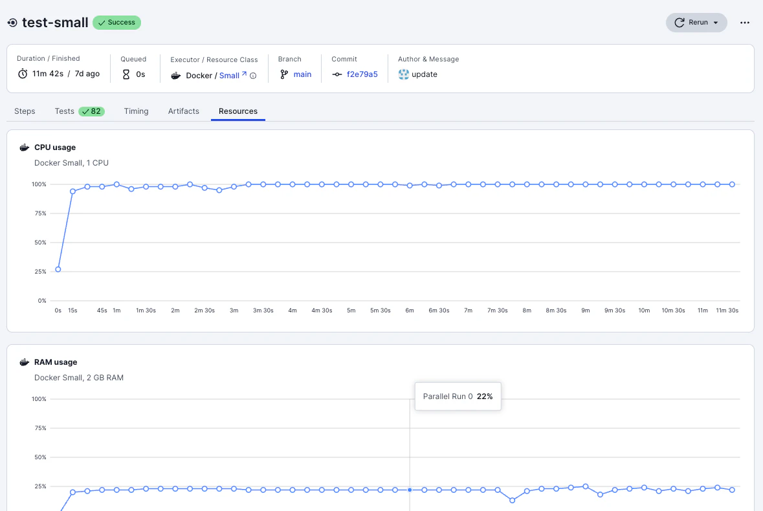This screenshot has width=763, height=511.
Task: Click the job status icon beside test-small
Action: coord(13,23)
